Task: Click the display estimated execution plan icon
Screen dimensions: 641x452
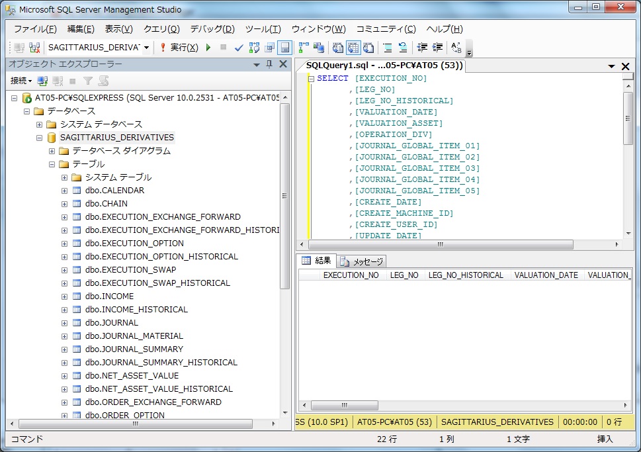Action: (x=255, y=48)
